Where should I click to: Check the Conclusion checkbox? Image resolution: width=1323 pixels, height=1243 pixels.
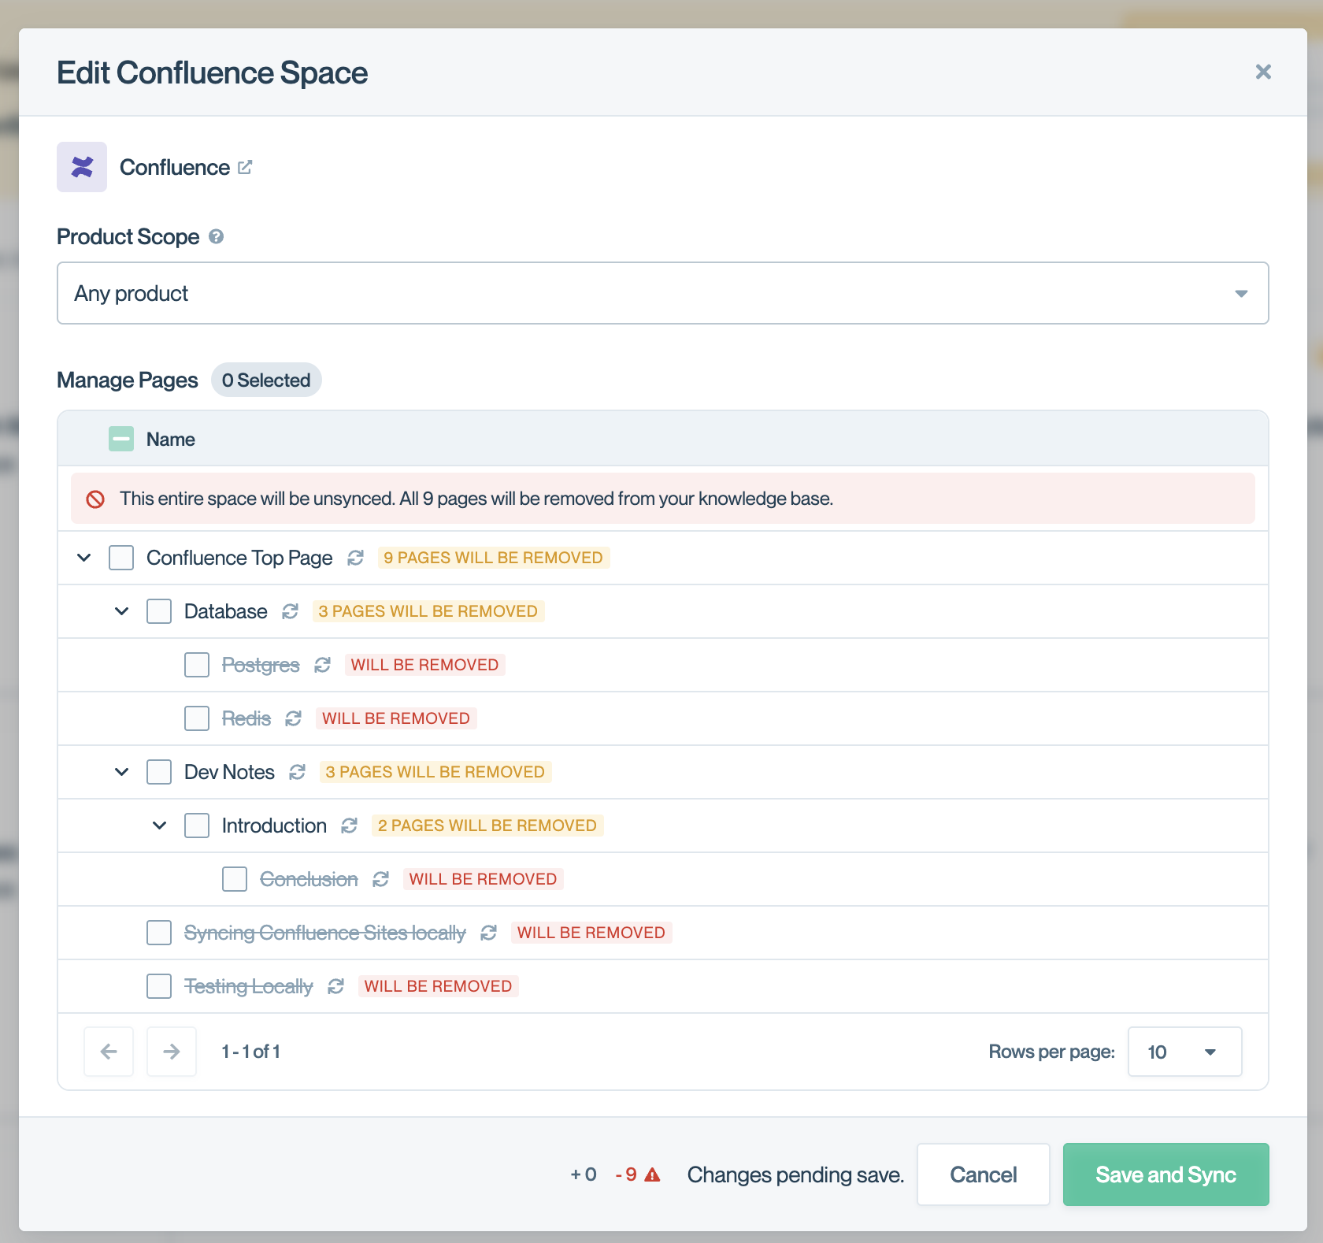(235, 879)
